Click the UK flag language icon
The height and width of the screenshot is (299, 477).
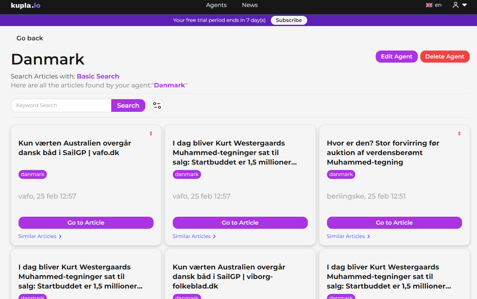click(429, 5)
